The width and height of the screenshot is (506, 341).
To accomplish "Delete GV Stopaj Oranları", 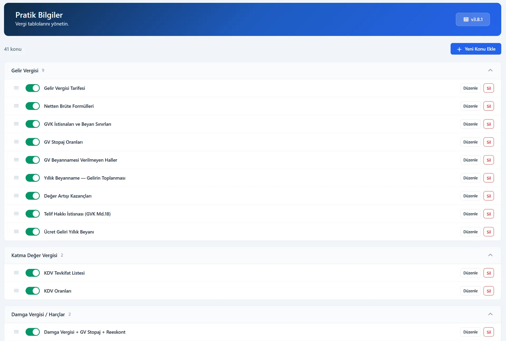I will point(489,142).
